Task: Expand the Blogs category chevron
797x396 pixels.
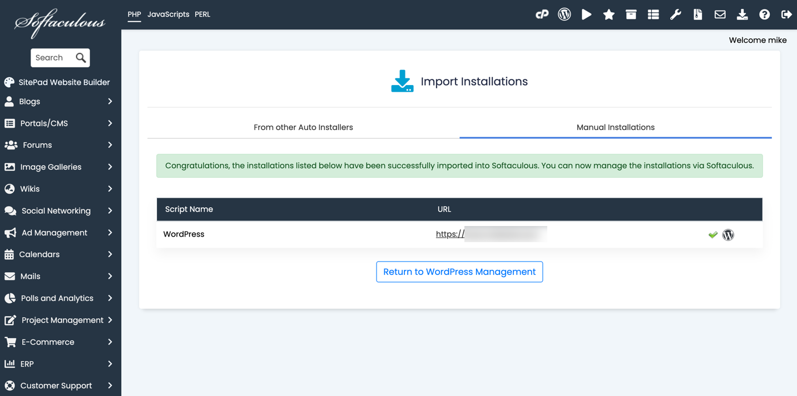Action: 110,102
